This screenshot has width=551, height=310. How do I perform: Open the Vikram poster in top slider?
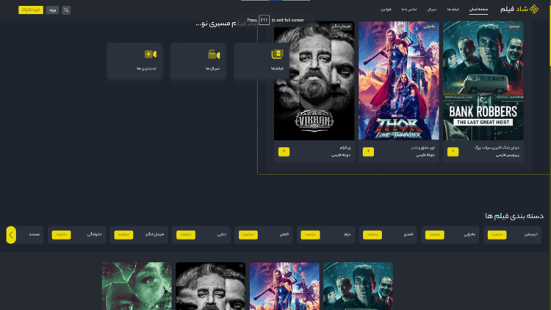(314, 81)
